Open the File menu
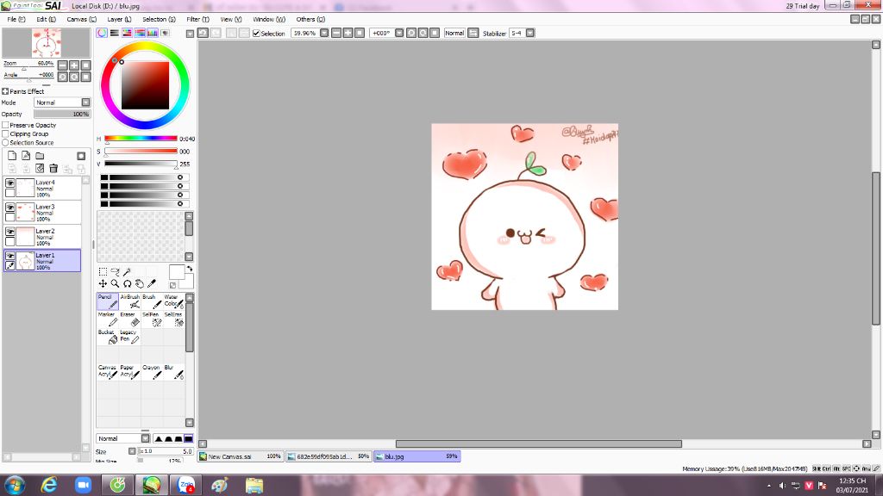Screen dimensions: 883x496 16,19
